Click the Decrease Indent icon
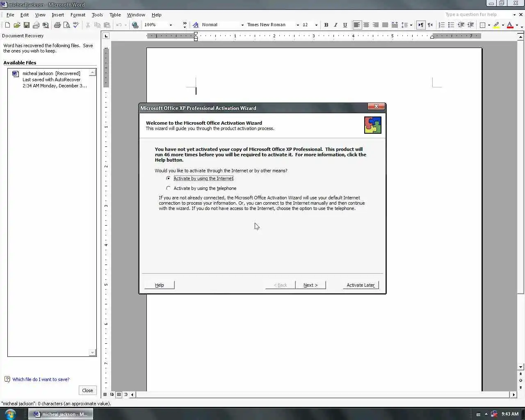This screenshot has height=420, width=525. coord(461,25)
